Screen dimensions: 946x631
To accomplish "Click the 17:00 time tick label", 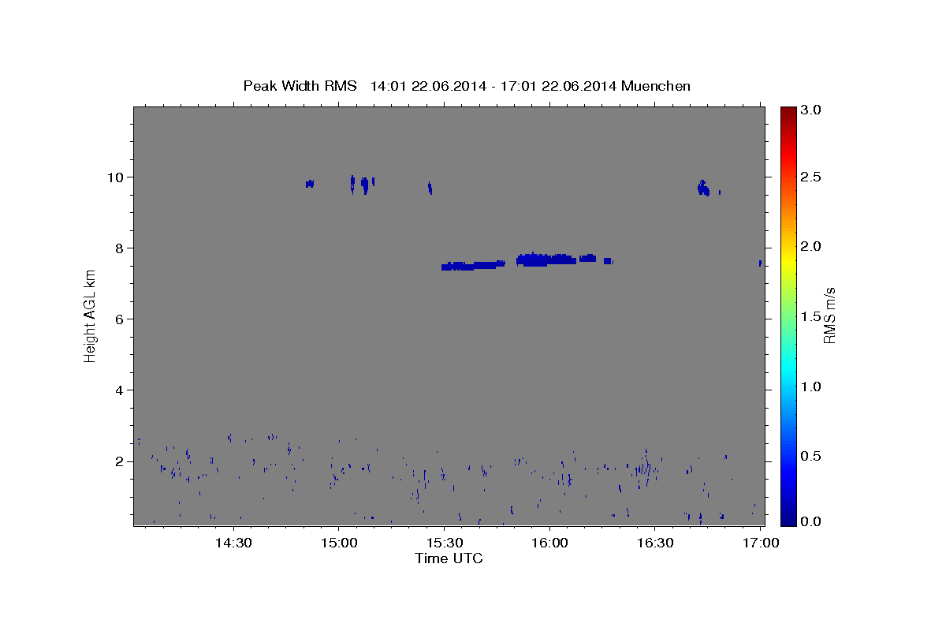I will click(x=760, y=543).
